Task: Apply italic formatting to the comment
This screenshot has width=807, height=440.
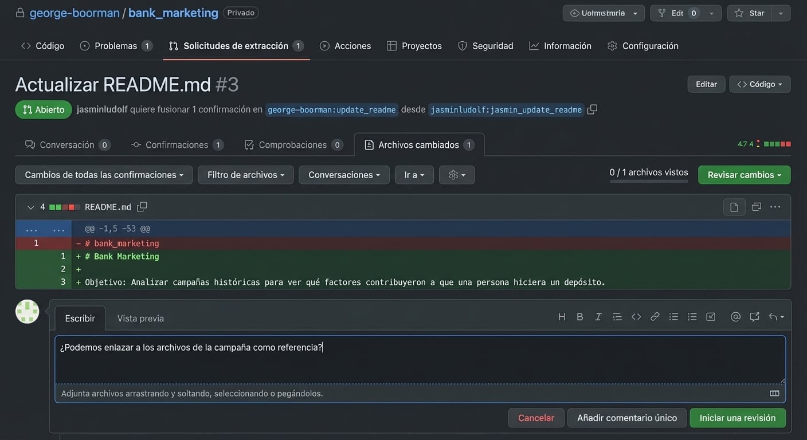Action: tap(598, 317)
